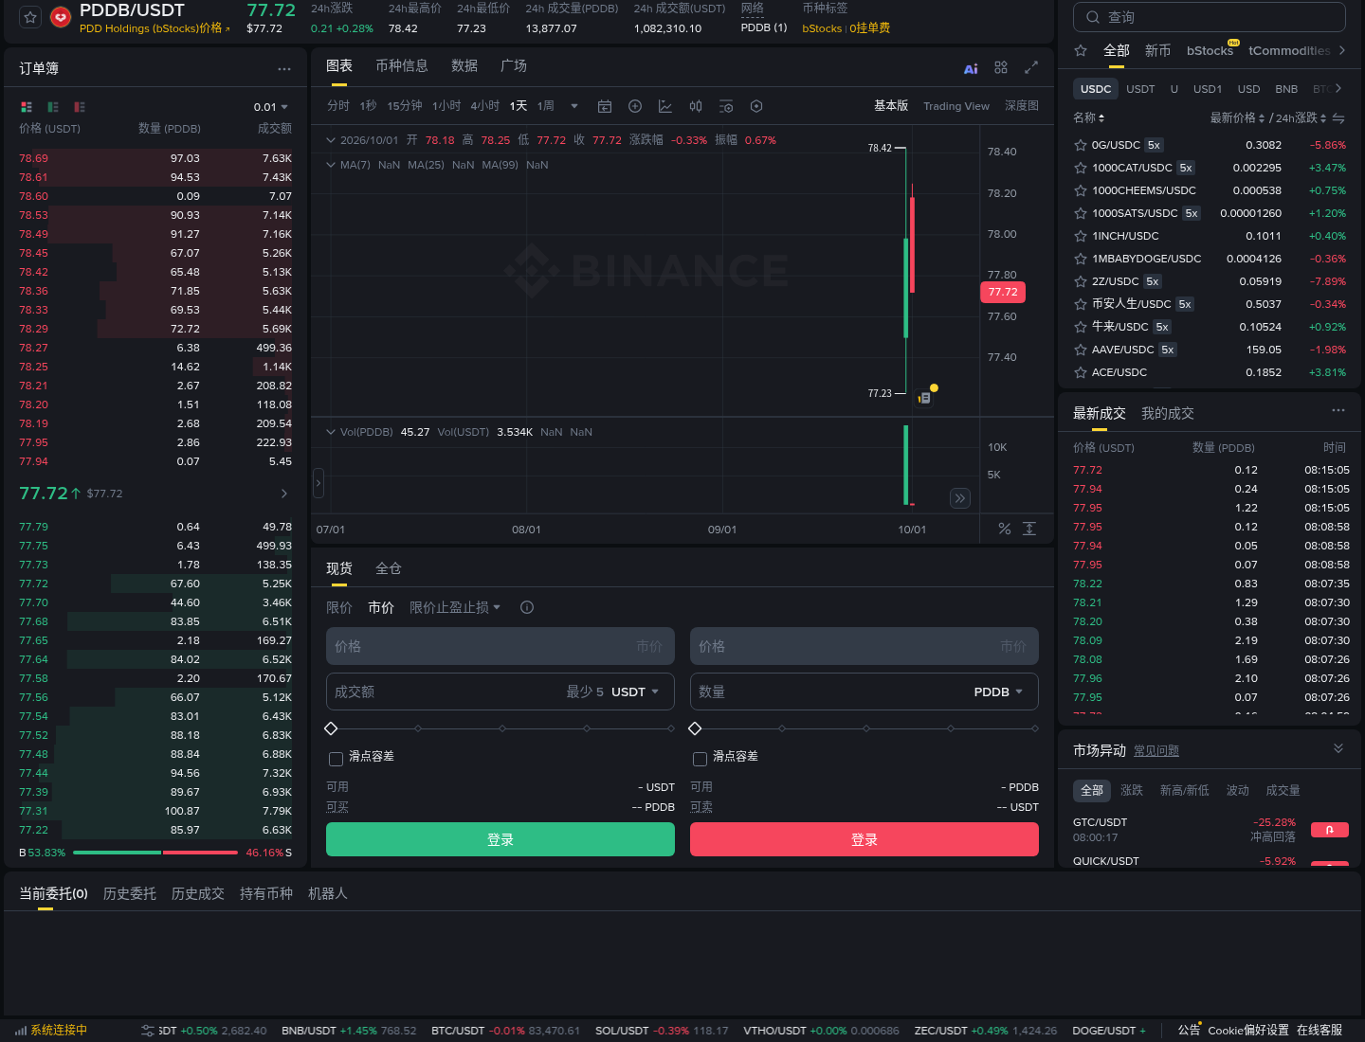The width and height of the screenshot is (1365, 1042).
Task: Add PDDB/USDT to favorites with star icon
Action: click(30, 17)
